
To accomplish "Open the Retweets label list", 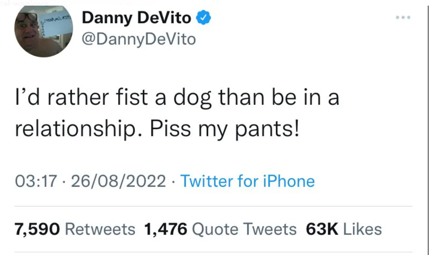I will (100, 229).
